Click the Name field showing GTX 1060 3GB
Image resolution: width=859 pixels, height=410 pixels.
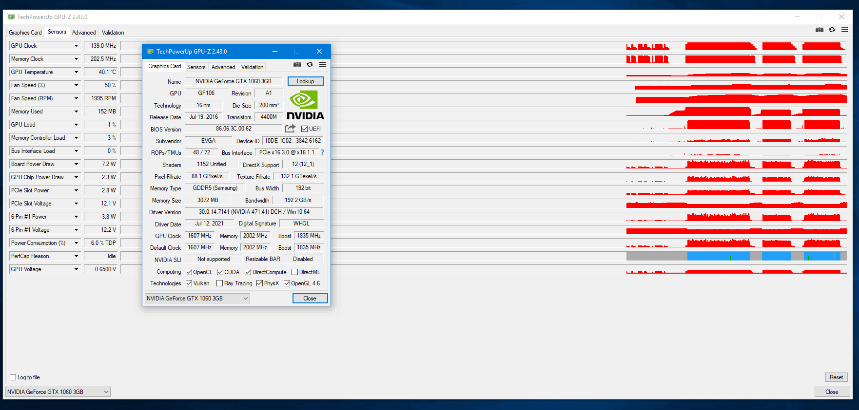point(234,81)
